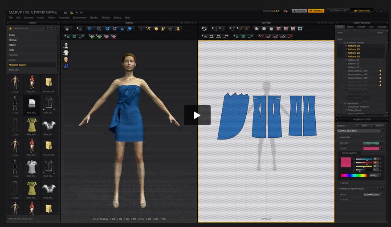The image size is (391, 227).
Task: Click the fabric name input field
Action: pos(358,131)
